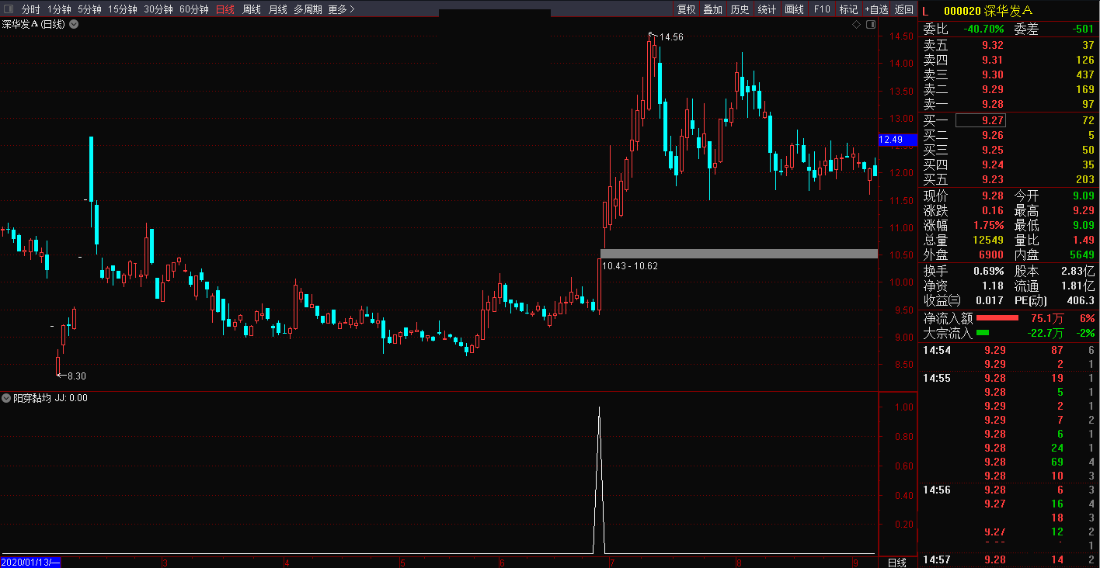Screen dimensions: 1100x568
Task: Click the 返回 back button
Action: 904,9
